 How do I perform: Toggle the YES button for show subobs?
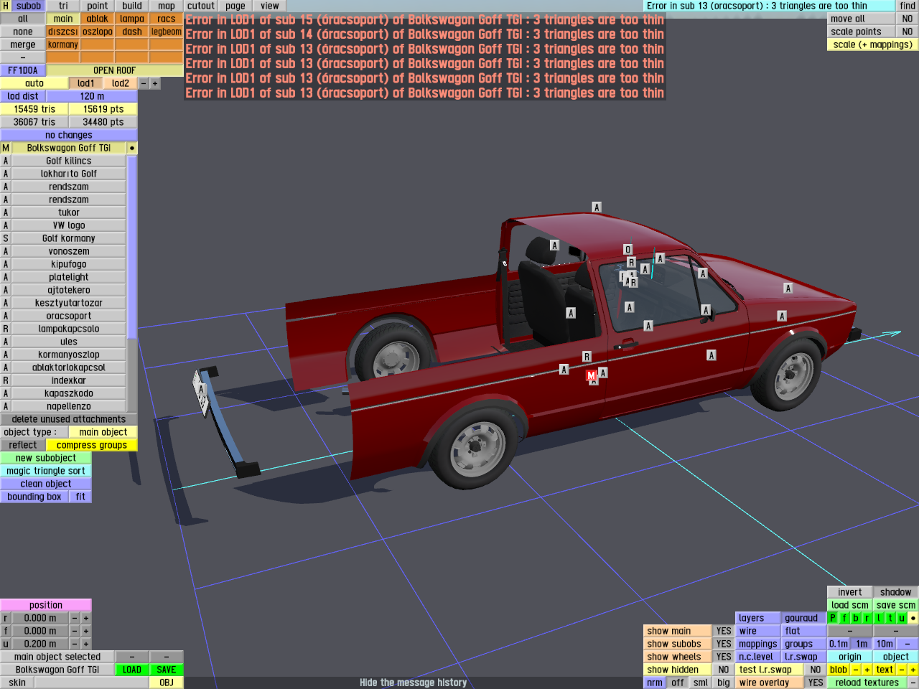coord(724,644)
